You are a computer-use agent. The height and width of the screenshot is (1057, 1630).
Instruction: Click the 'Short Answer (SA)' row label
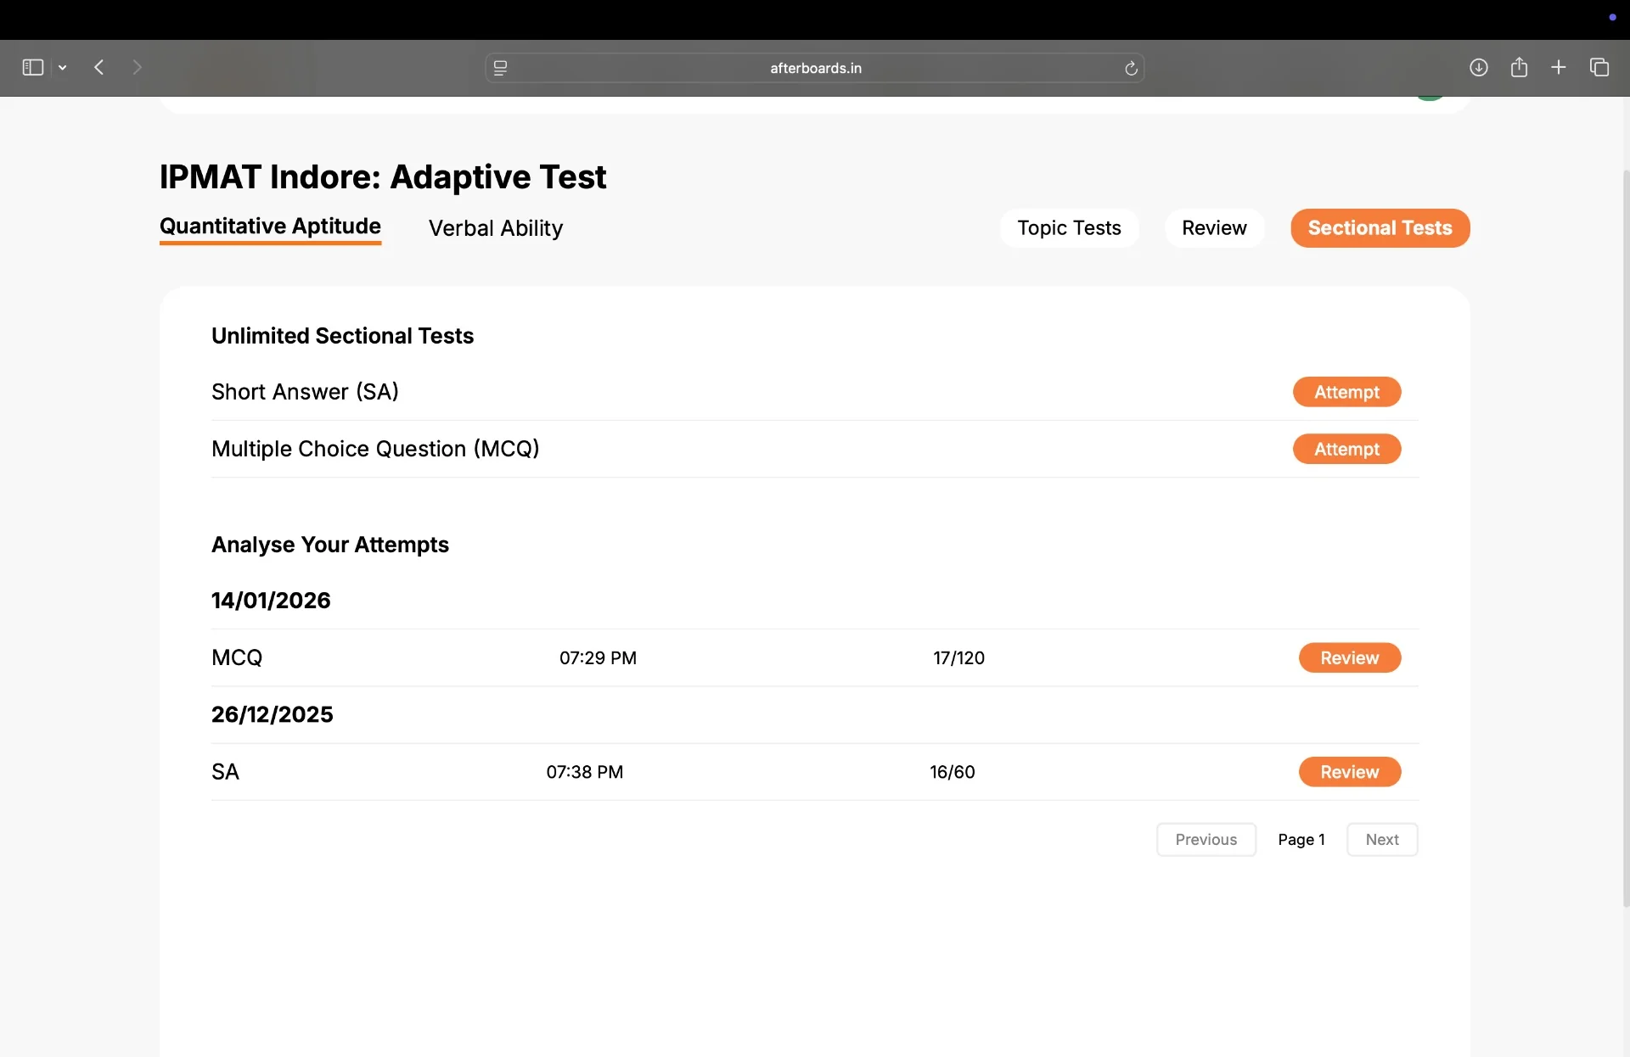click(x=305, y=392)
